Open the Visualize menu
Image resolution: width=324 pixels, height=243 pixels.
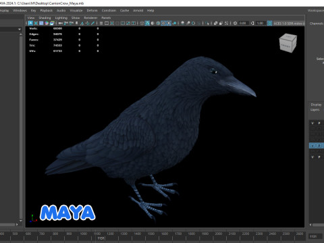point(76,10)
